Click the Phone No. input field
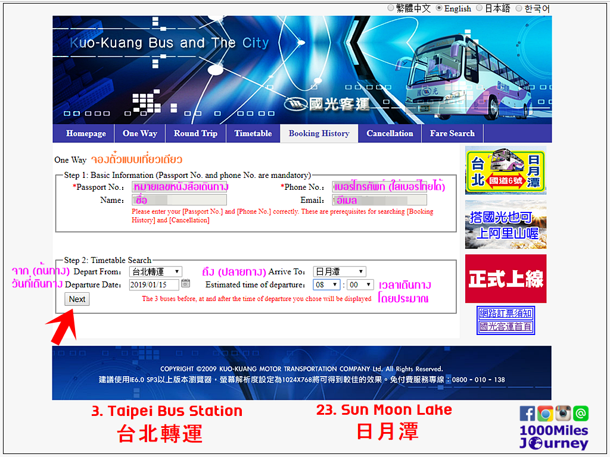Screen dimensions: 610x457 coord(379,187)
